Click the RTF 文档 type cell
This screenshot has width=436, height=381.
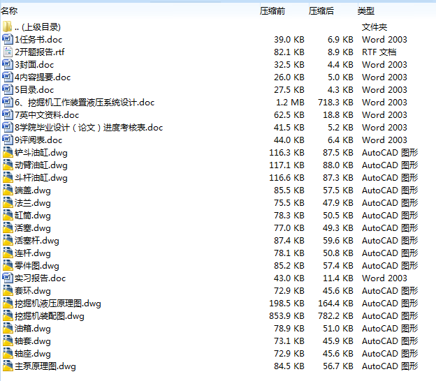379,52
